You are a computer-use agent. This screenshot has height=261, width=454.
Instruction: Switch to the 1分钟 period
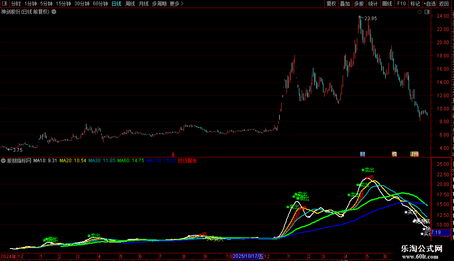[x=31, y=4]
